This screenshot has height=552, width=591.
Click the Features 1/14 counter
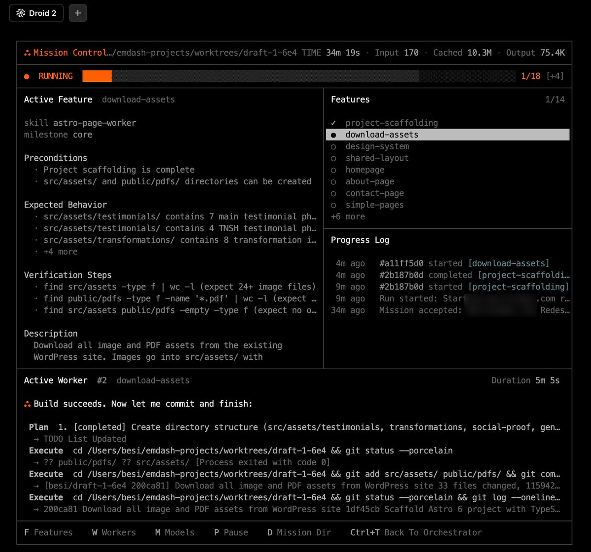(555, 100)
